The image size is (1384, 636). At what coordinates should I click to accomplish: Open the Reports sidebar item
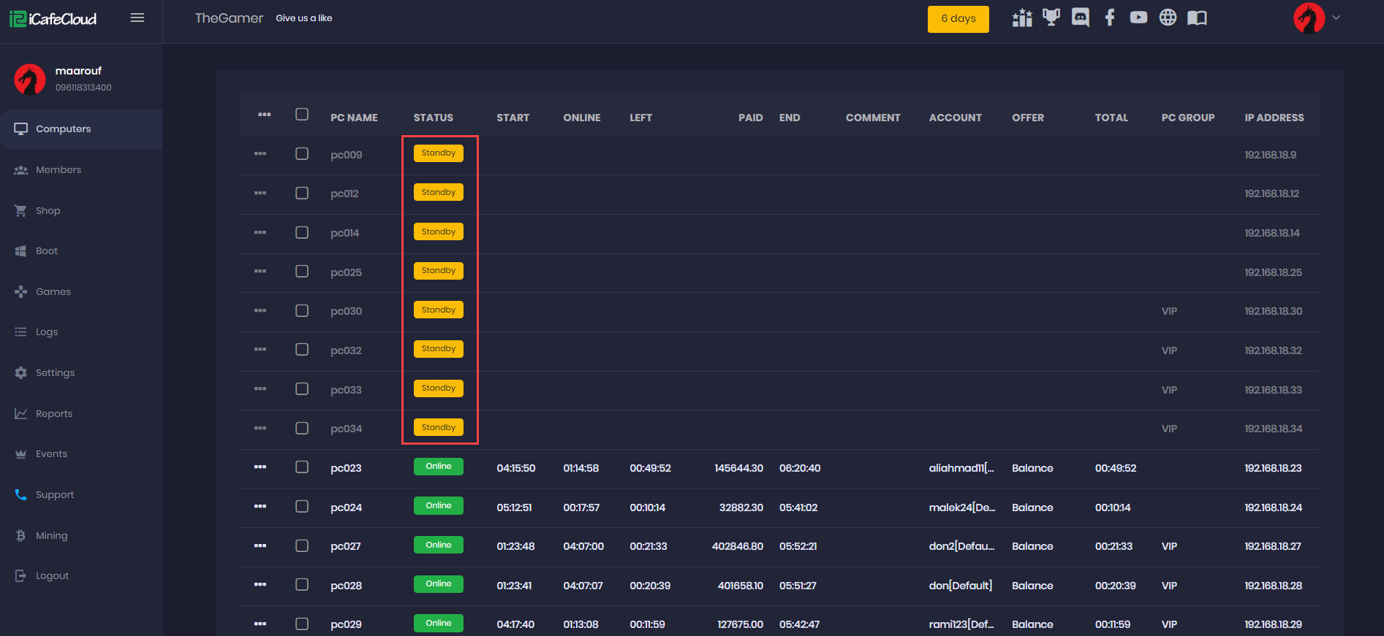point(54,413)
